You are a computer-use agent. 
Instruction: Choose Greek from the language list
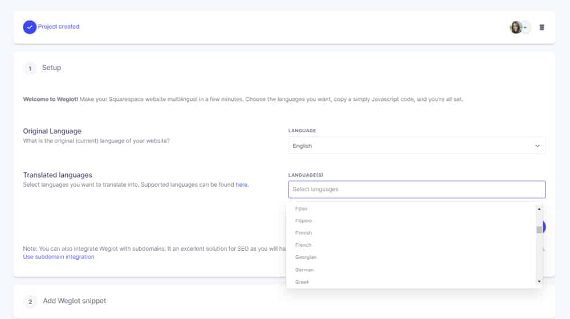pos(302,281)
